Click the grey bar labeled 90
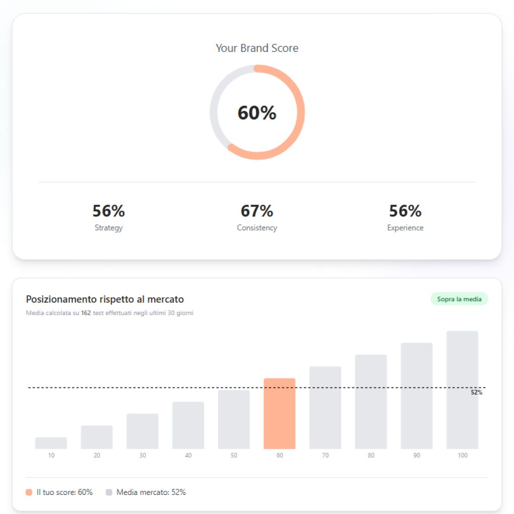This screenshot has width=514, height=514. (416, 395)
